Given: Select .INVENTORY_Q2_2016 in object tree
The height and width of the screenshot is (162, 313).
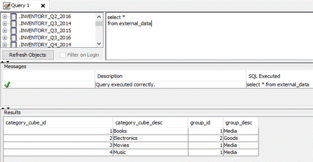Looking at the screenshot, I should [45, 16].
